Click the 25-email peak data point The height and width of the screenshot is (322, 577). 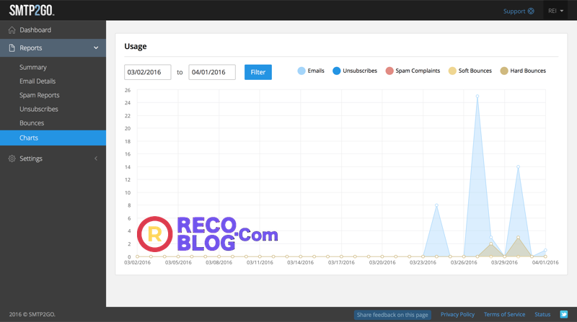[477, 97]
